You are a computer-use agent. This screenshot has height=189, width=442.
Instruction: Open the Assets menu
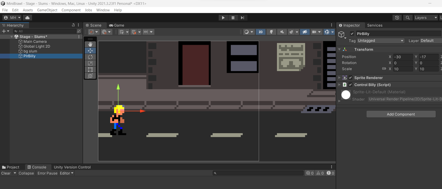[28, 10]
